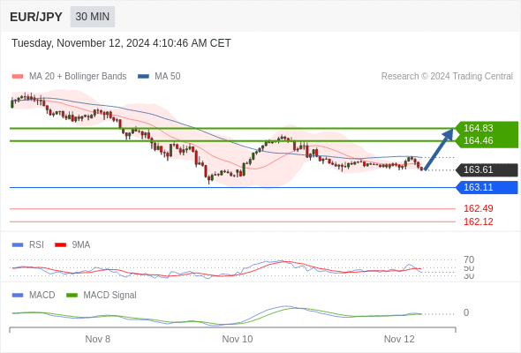Click the black 163.61 current price tag
Viewport: 521px width, 353px height.
tap(487, 170)
